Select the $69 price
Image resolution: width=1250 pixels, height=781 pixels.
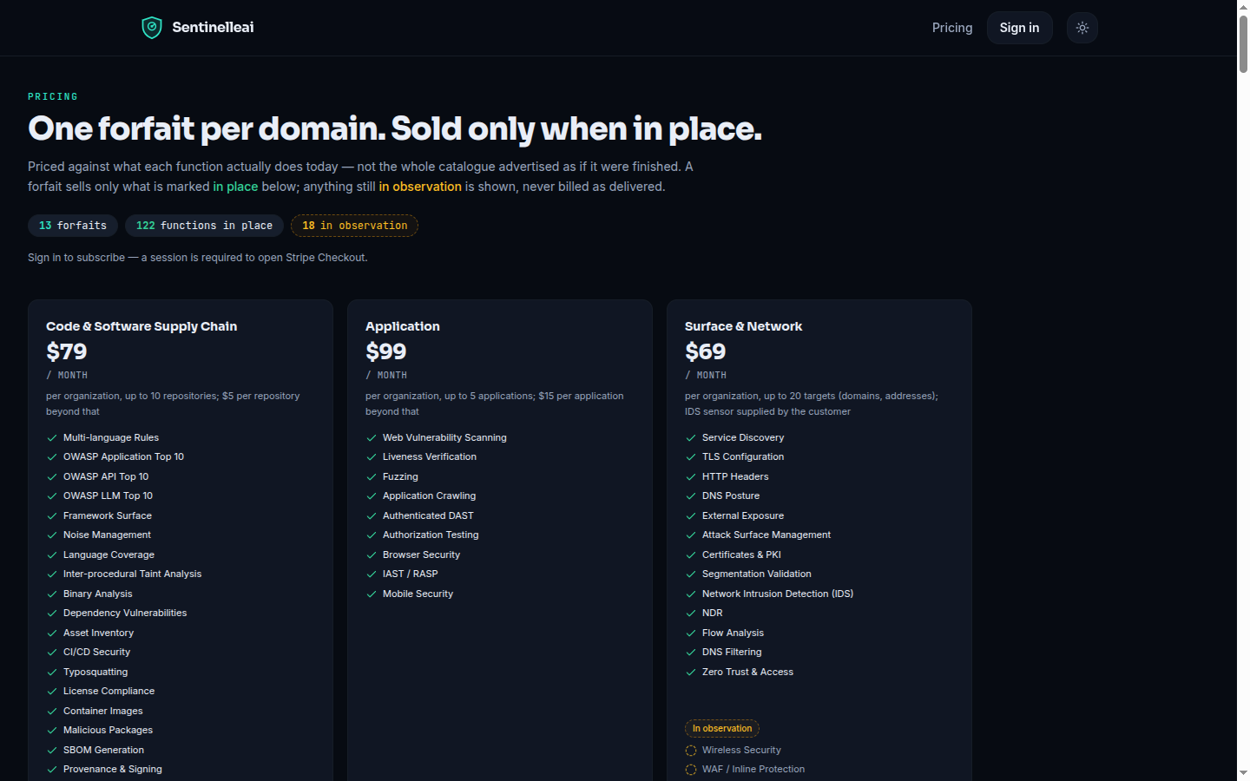706,351
